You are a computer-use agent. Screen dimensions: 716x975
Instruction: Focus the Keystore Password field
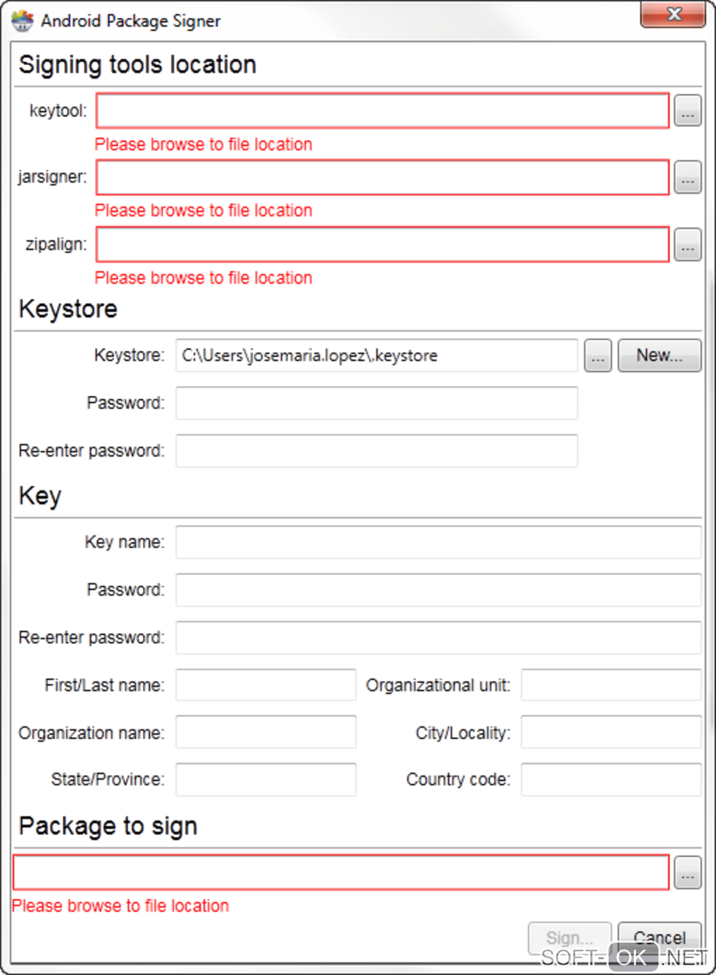coord(376,403)
